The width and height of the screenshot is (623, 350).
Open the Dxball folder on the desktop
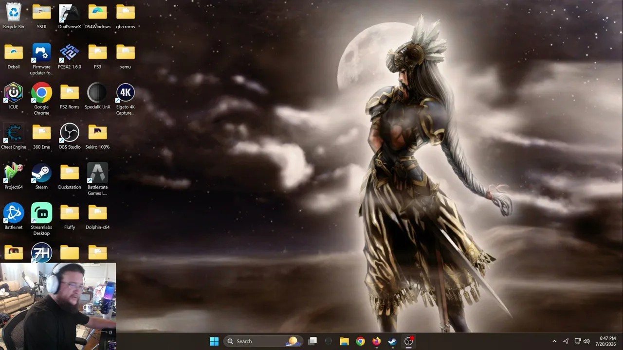[14, 56]
